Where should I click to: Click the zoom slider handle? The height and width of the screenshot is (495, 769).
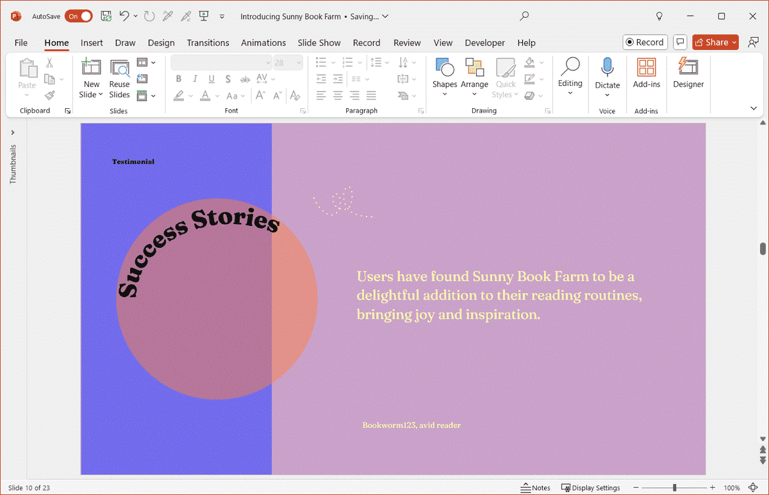[x=674, y=487]
